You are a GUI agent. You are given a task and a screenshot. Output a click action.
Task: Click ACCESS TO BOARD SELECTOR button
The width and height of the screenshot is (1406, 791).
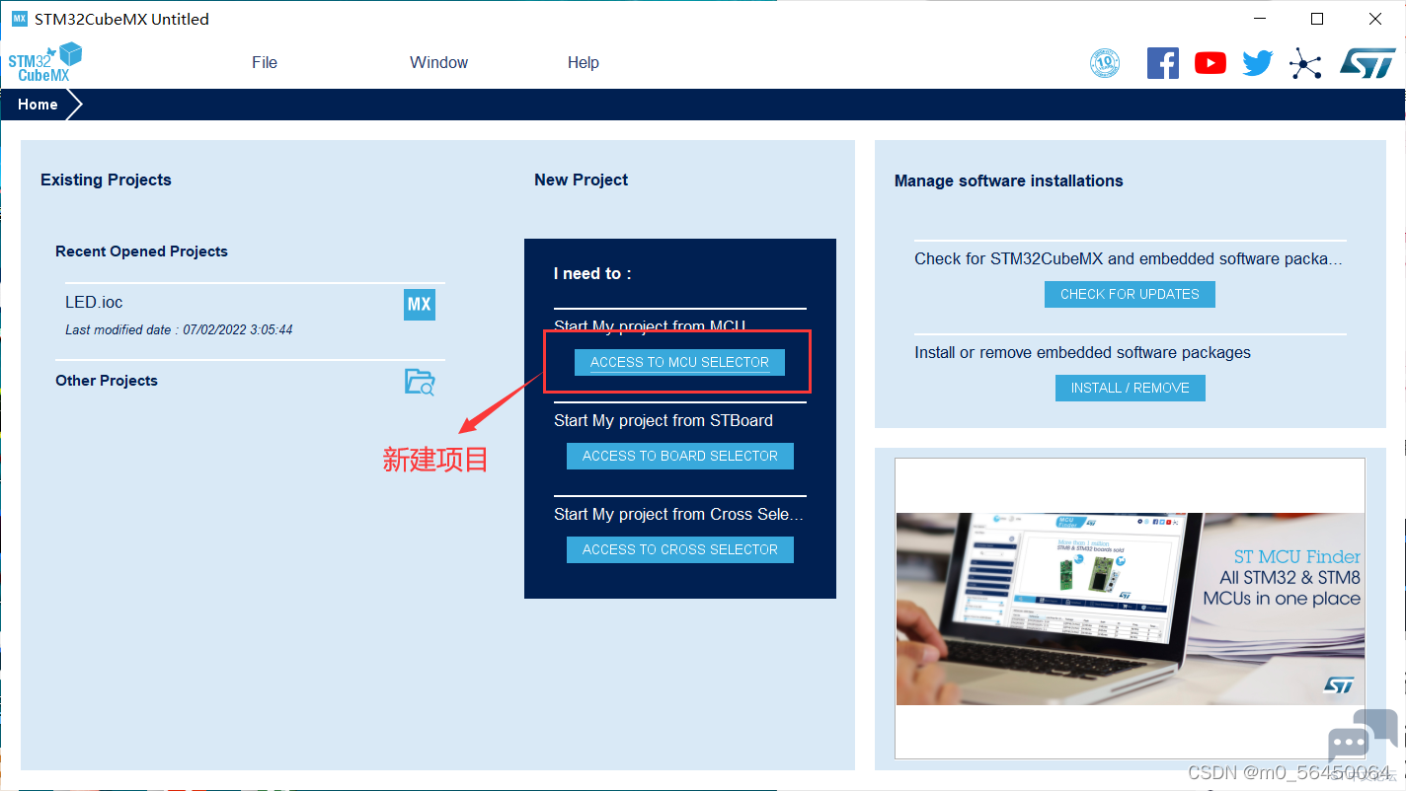click(x=679, y=456)
